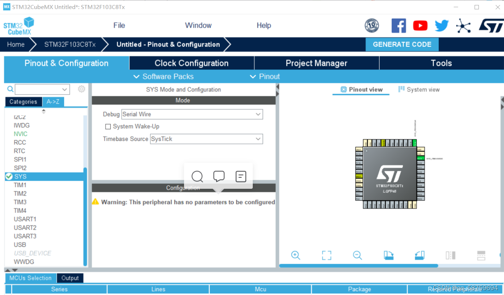The image size is (504, 295).
Task: Zoom in on the pinout view
Action: pyautogui.click(x=296, y=255)
